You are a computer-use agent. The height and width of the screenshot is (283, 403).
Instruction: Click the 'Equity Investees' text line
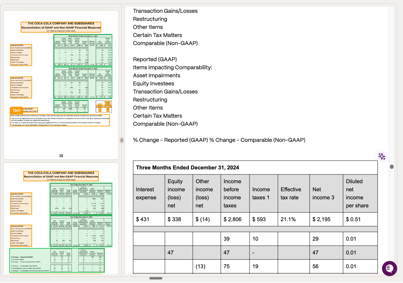(x=153, y=83)
